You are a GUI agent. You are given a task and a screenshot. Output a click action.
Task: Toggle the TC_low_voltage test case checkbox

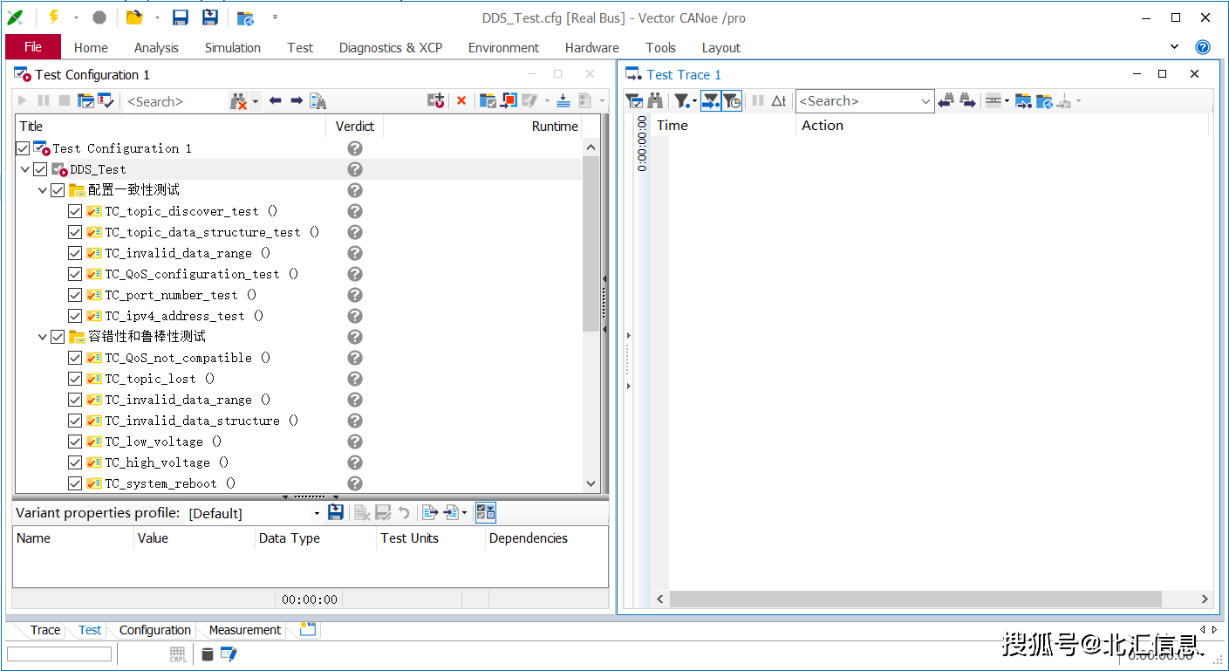click(75, 442)
